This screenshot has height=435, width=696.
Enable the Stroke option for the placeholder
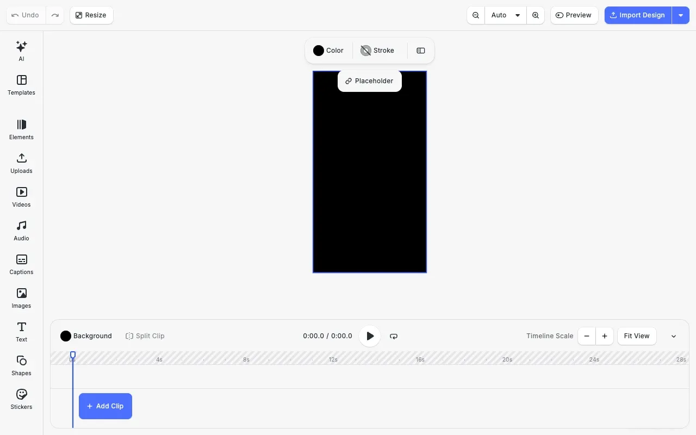pyautogui.click(x=377, y=50)
